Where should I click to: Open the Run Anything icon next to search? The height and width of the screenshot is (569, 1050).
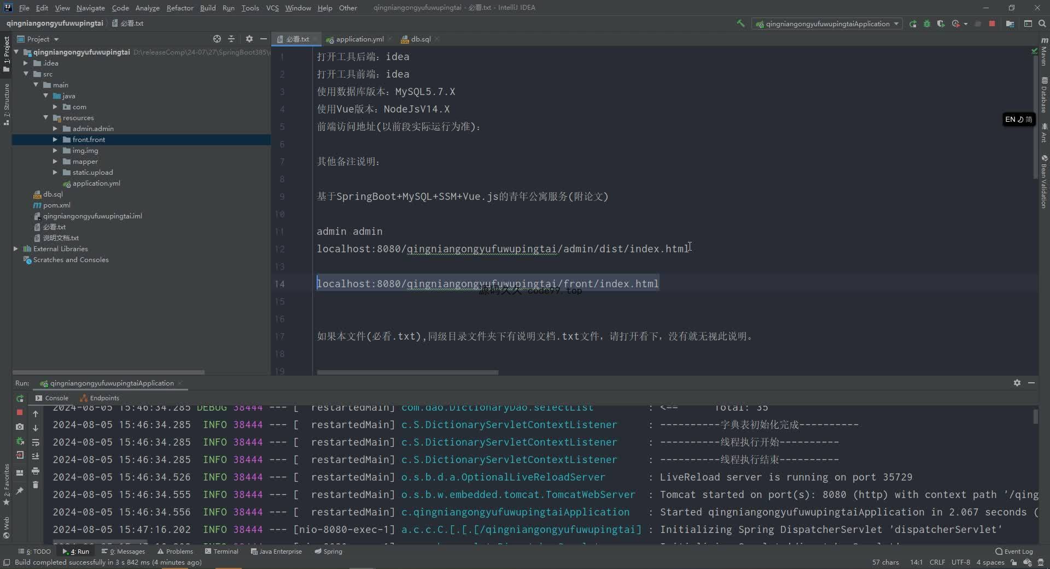(x=1028, y=23)
